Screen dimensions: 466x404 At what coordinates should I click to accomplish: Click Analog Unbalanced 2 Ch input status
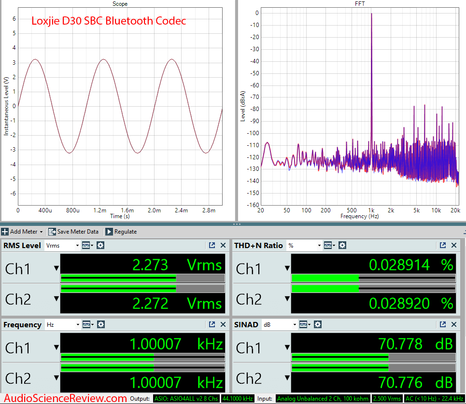[323, 399]
